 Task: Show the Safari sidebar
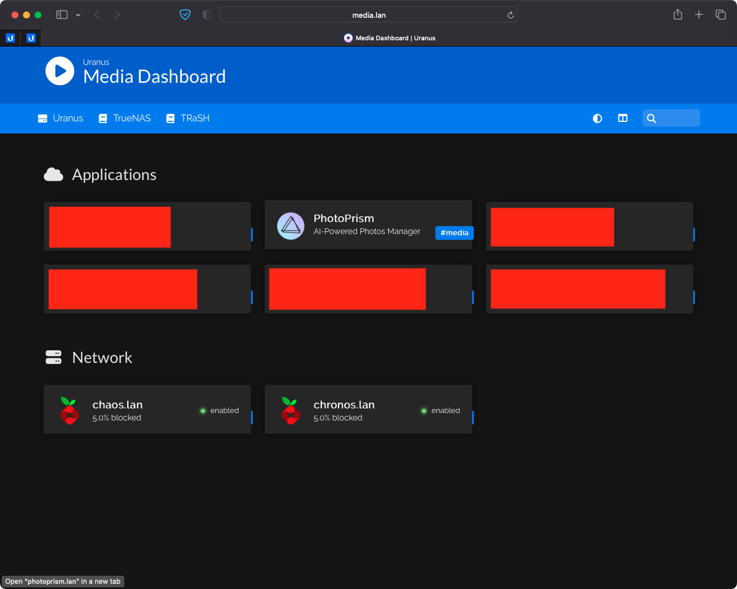(62, 15)
